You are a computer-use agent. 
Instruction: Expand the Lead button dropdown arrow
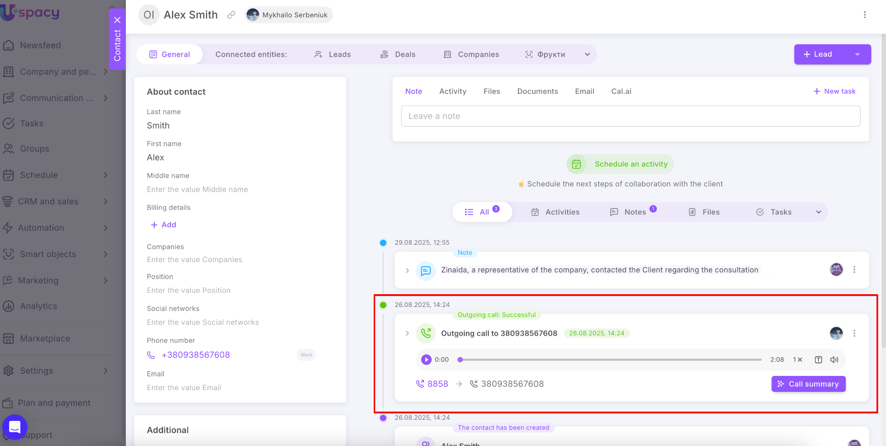(x=857, y=55)
